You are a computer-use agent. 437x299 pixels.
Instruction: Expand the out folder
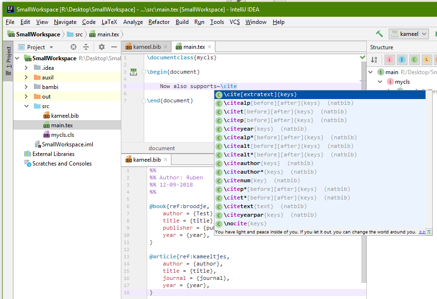point(26,96)
